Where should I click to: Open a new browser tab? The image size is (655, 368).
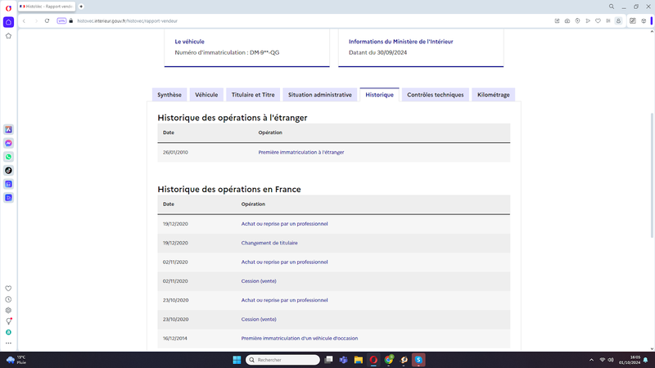click(x=81, y=7)
